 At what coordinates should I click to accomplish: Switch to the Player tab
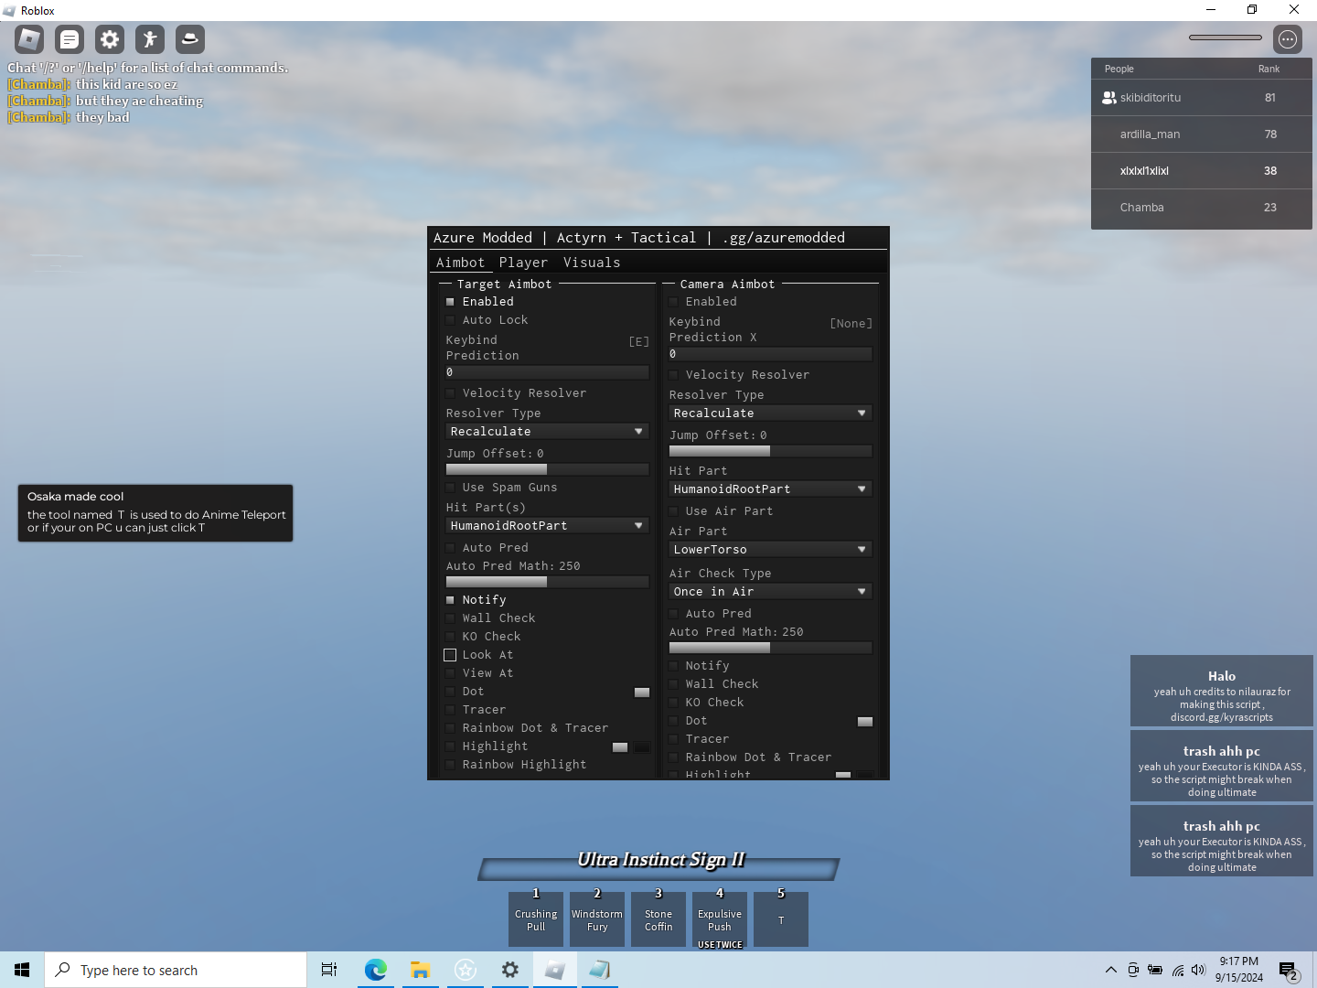point(523,263)
